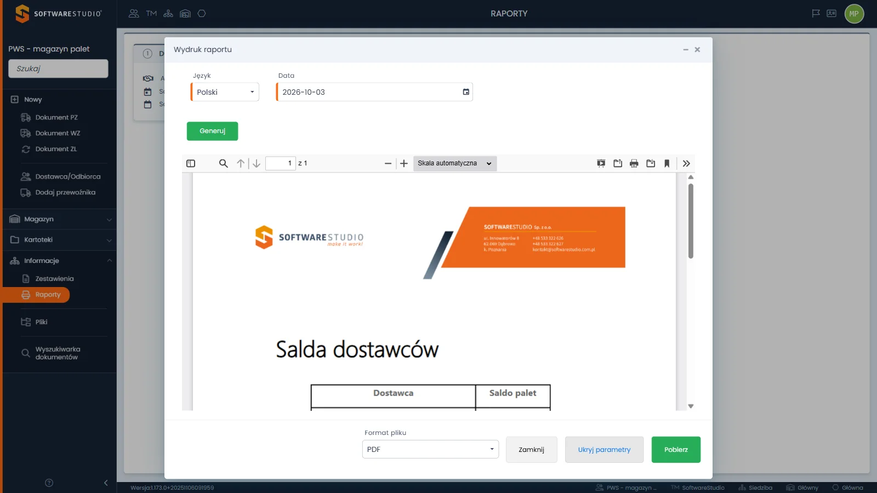Click Ukryj parametry button
Screen dimensions: 877x493
tap(604, 450)
